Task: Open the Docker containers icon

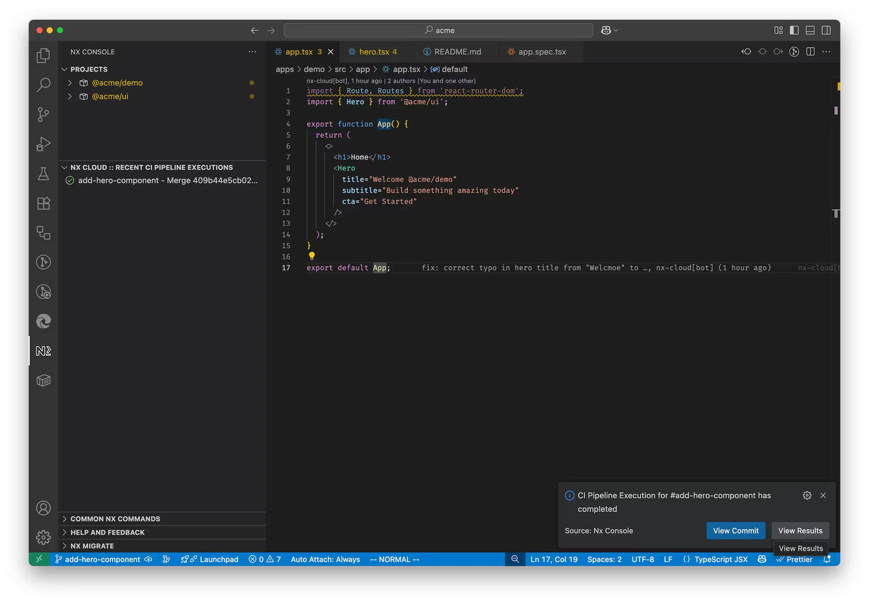Action: [x=43, y=380]
